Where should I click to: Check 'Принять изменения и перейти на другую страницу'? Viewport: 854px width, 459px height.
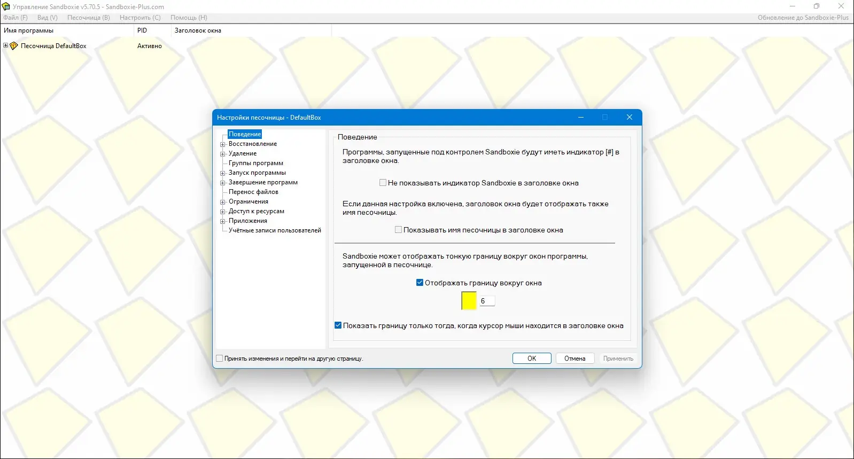(x=219, y=359)
